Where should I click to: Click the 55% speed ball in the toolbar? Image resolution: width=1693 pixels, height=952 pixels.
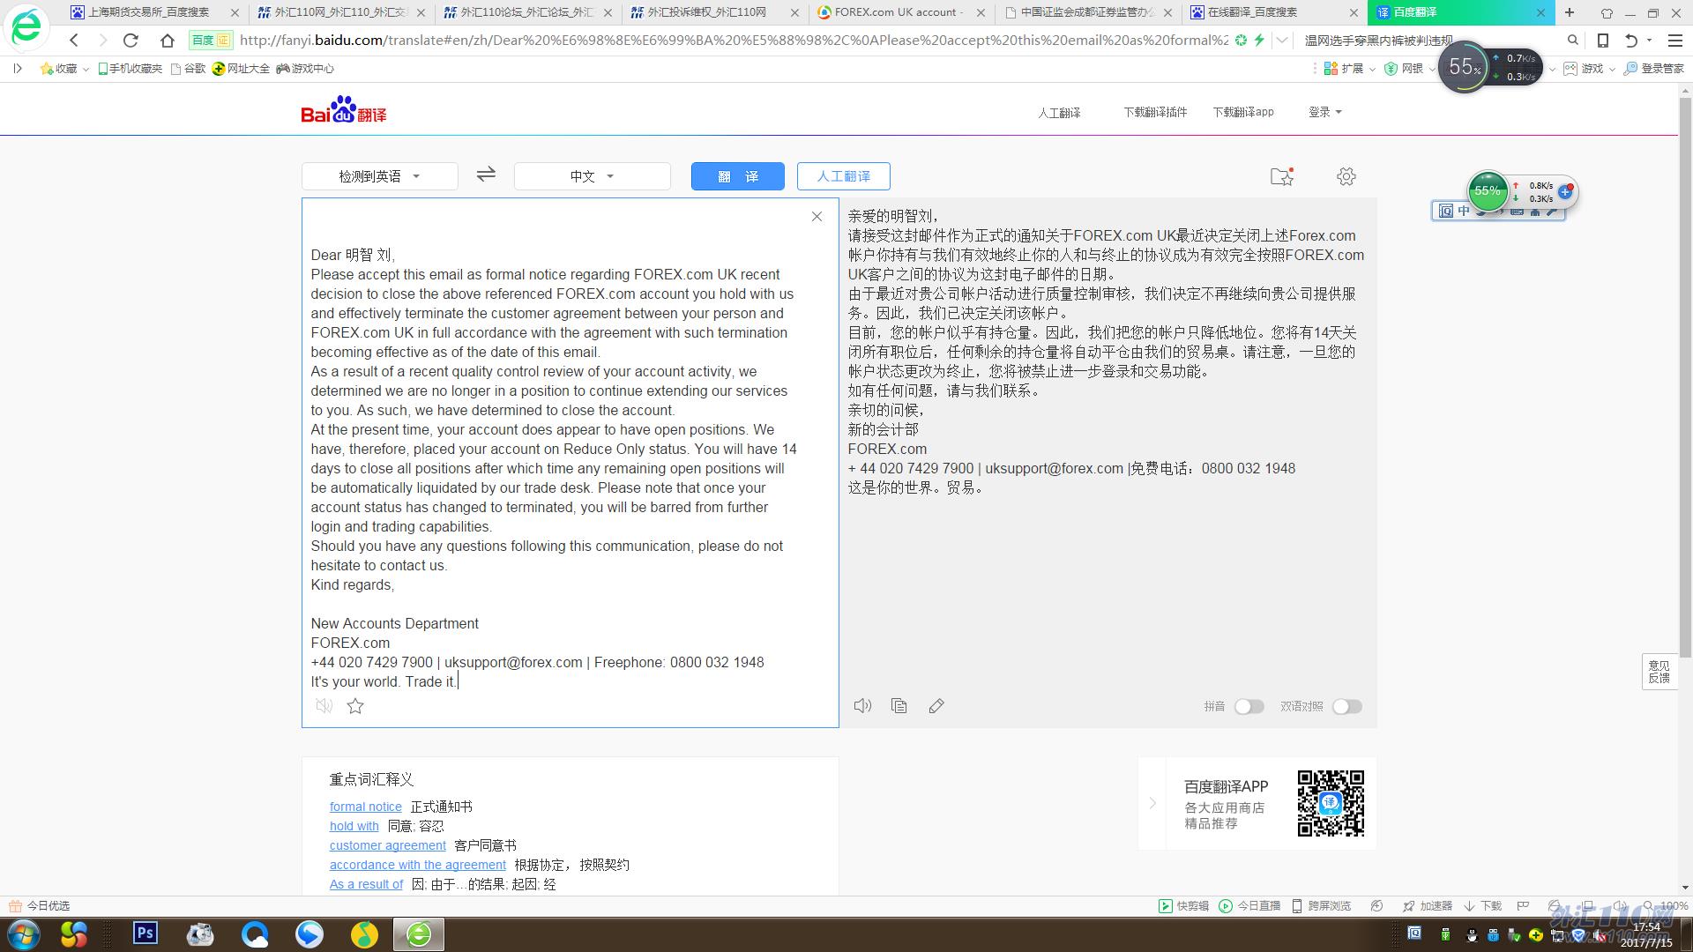tap(1465, 67)
